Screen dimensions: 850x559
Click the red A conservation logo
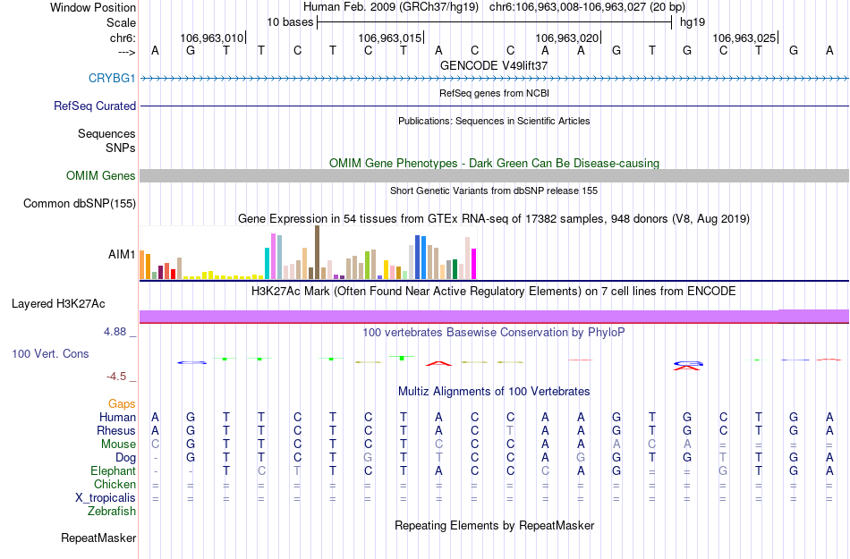[x=438, y=363]
